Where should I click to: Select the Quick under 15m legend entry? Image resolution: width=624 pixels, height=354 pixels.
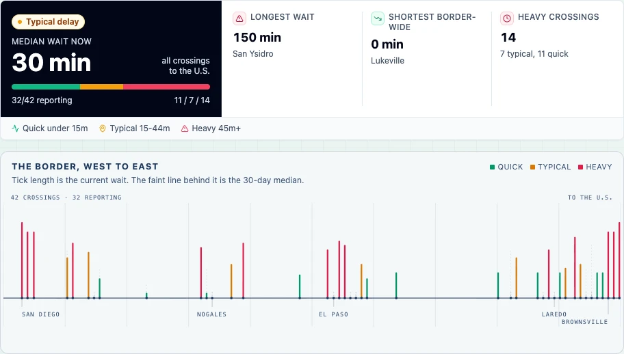50,128
